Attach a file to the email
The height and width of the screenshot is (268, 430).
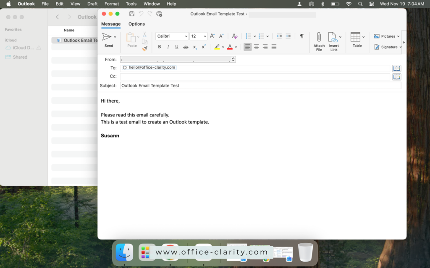coord(319,41)
